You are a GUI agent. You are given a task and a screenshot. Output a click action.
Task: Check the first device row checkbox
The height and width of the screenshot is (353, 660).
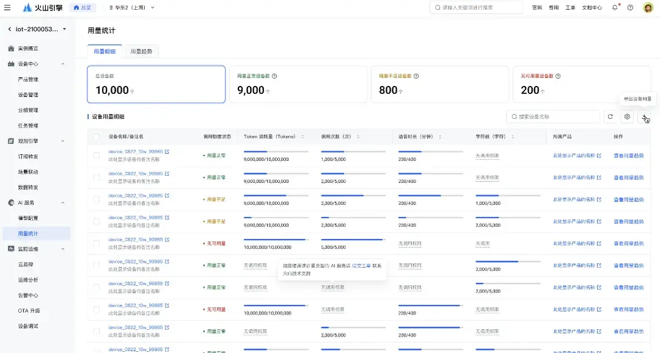click(x=97, y=155)
